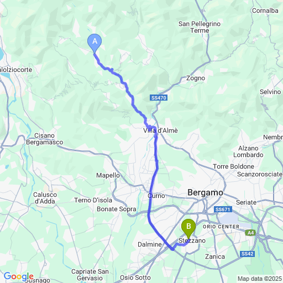Click the SS671 road shield

(223, 209)
